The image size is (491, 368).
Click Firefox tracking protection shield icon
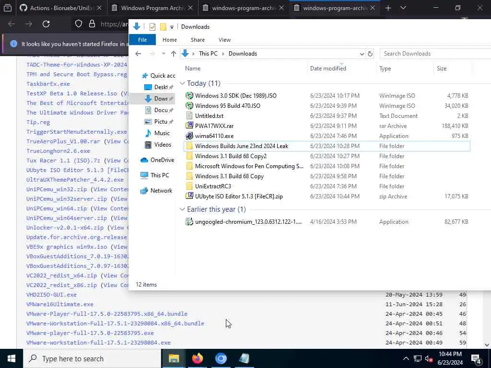(79, 24)
